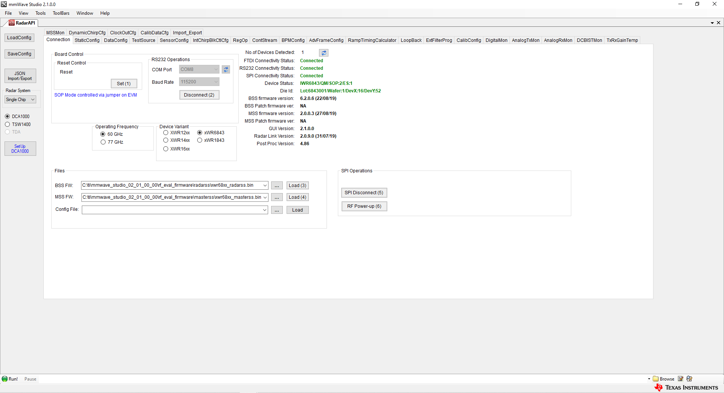The height and width of the screenshot is (393, 724).
Task: Click SPI Disconnect (5) button
Action: pos(364,193)
